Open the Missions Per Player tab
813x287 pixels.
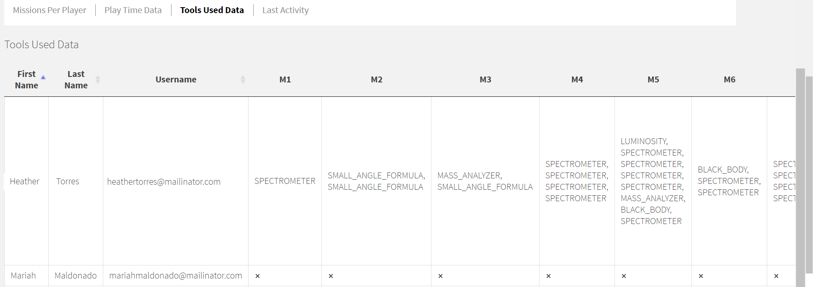point(50,10)
